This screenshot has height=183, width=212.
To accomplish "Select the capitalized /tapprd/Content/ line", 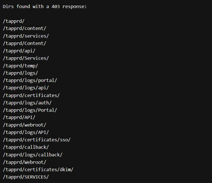I will pyautogui.click(x=25, y=44).
